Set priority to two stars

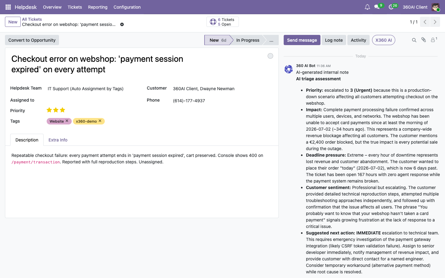(56, 110)
